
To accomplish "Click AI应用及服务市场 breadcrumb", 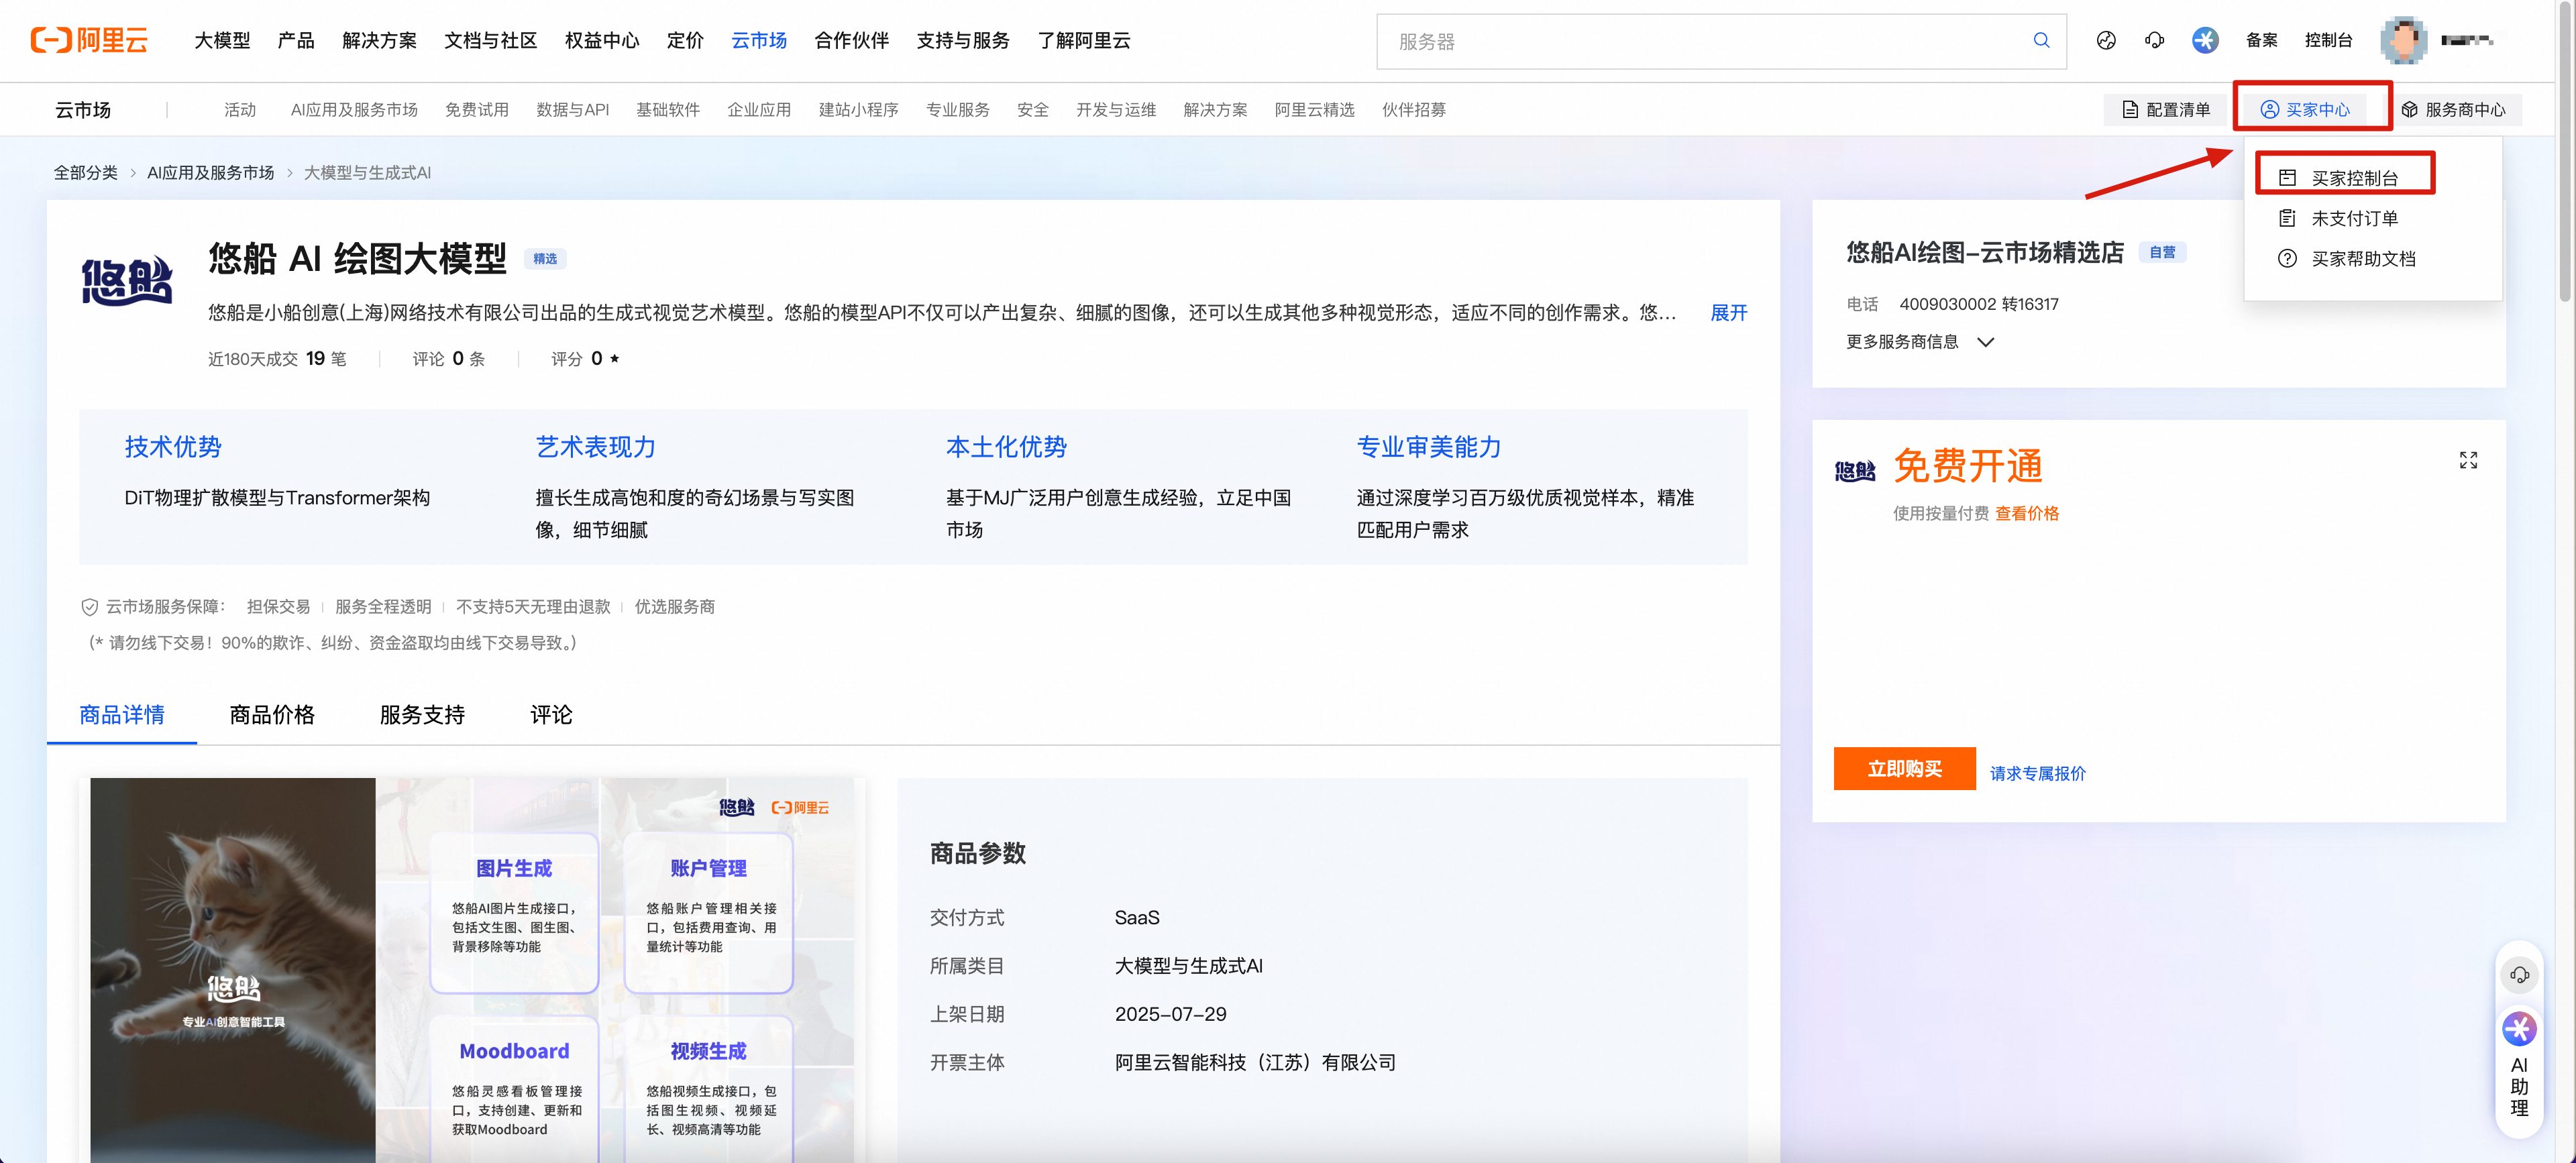I will point(211,173).
